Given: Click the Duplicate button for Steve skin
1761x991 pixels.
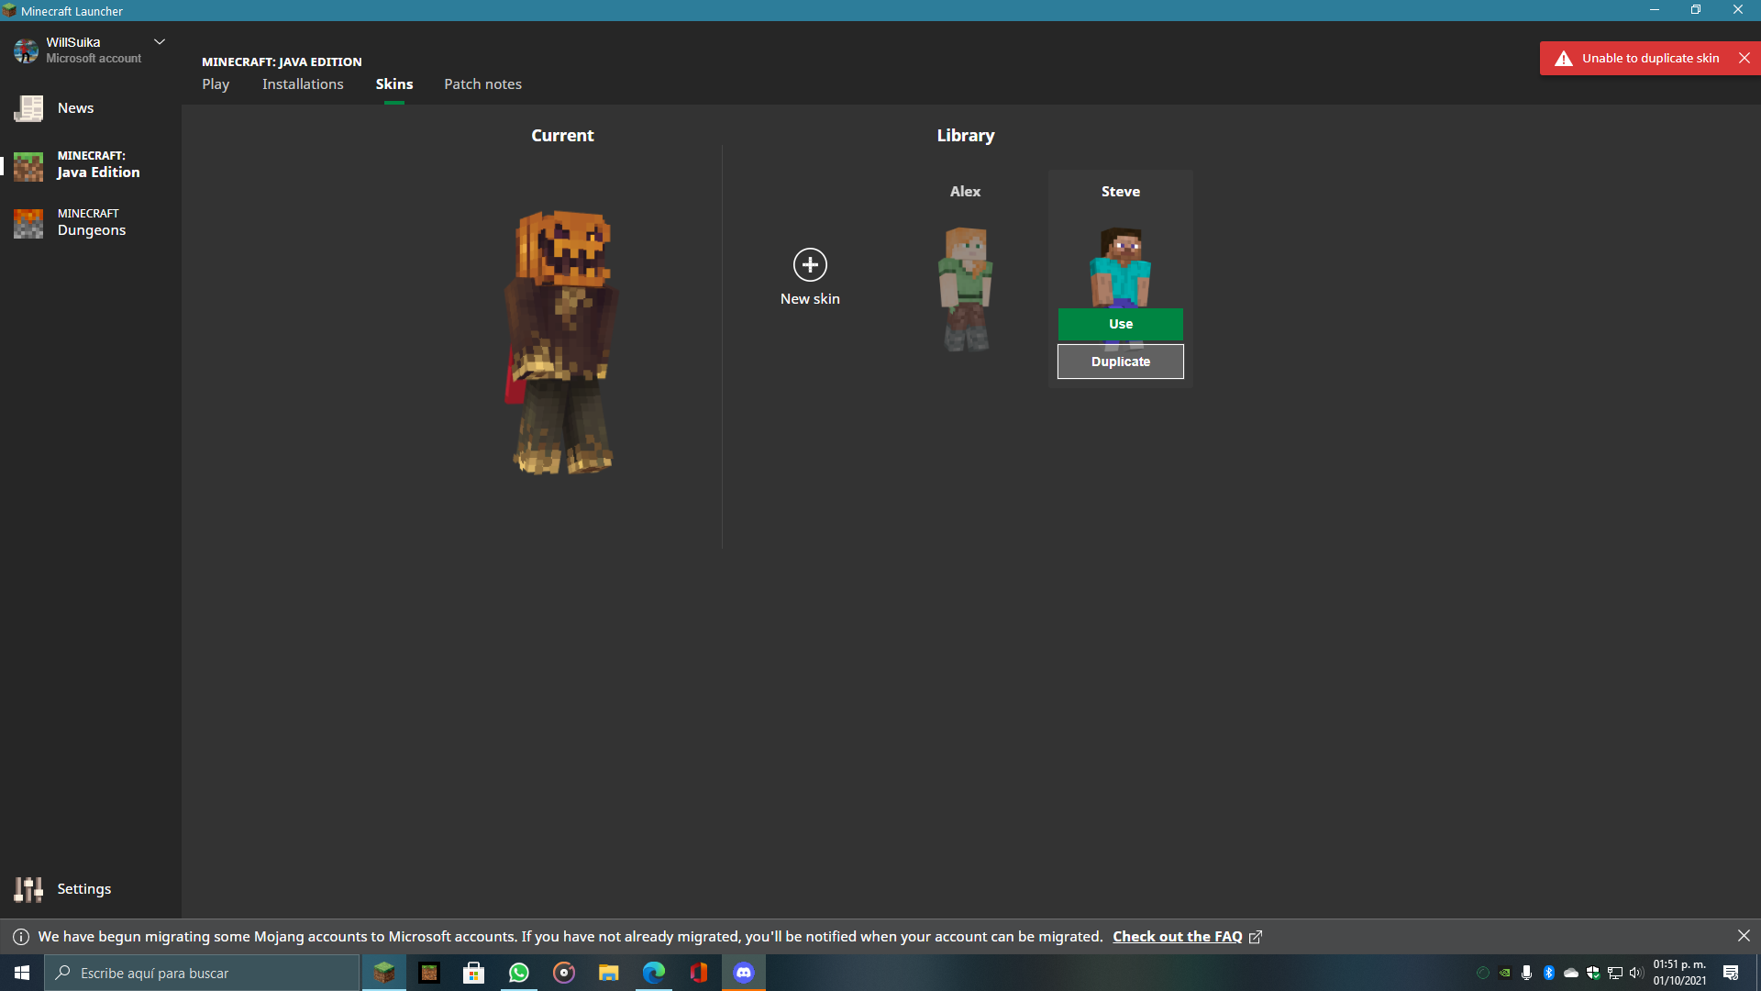Looking at the screenshot, I should 1120,362.
